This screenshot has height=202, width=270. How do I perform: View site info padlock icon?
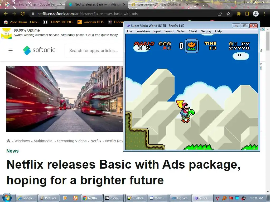pyautogui.click(x=33, y=14)
